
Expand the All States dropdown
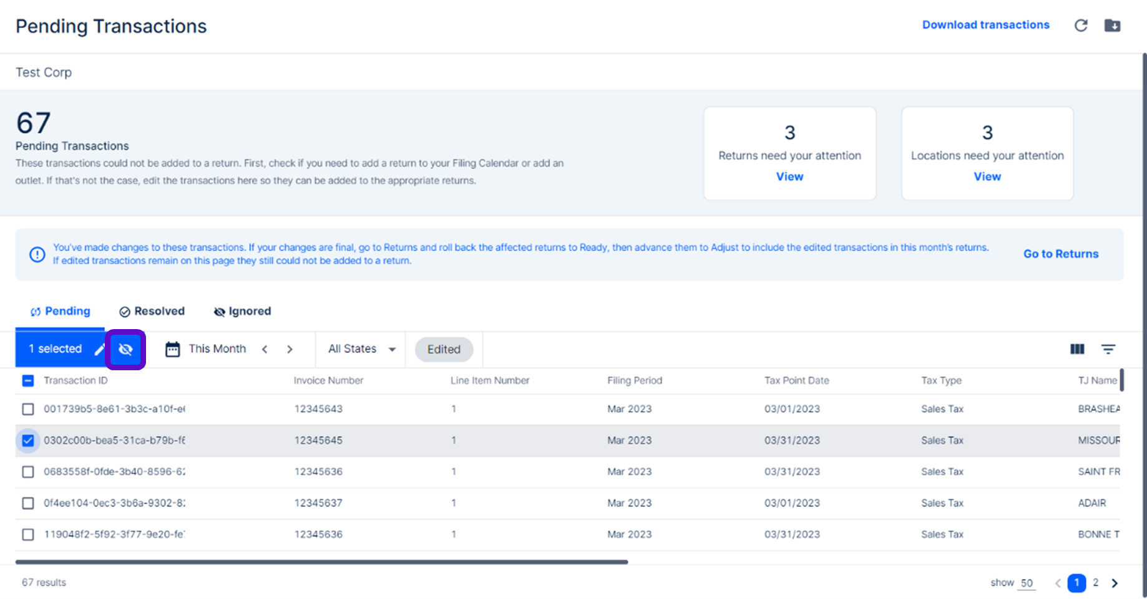tap(362, 349)
